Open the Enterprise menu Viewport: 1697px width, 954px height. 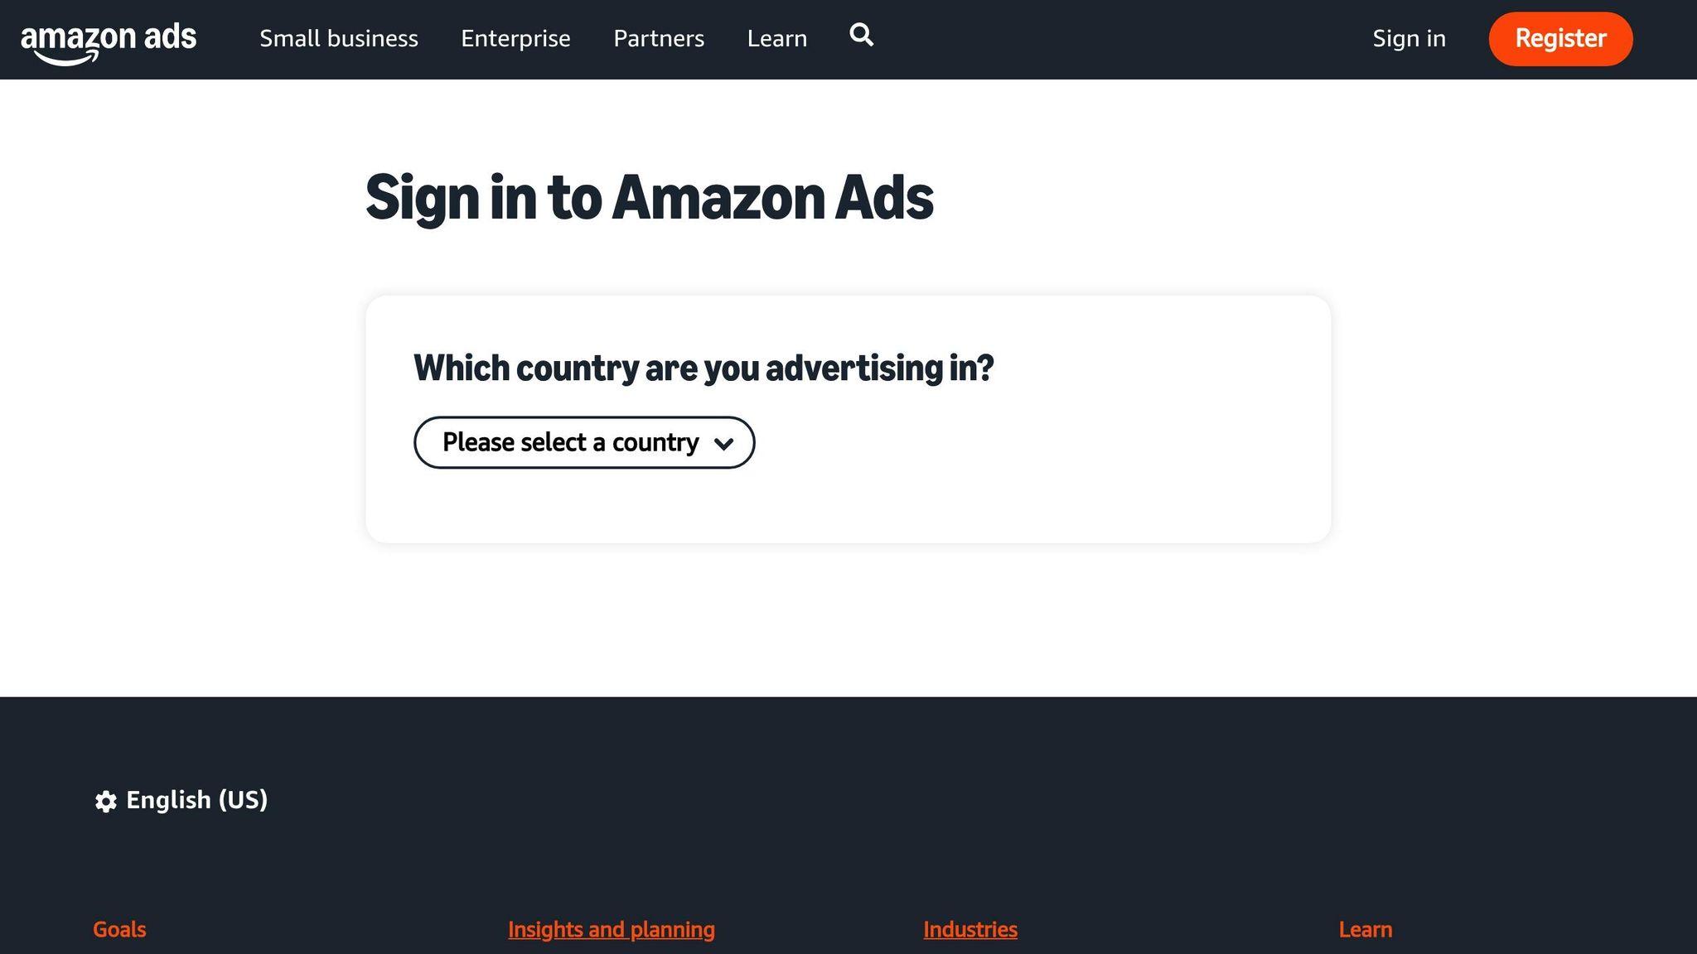(x=515, y=38)
